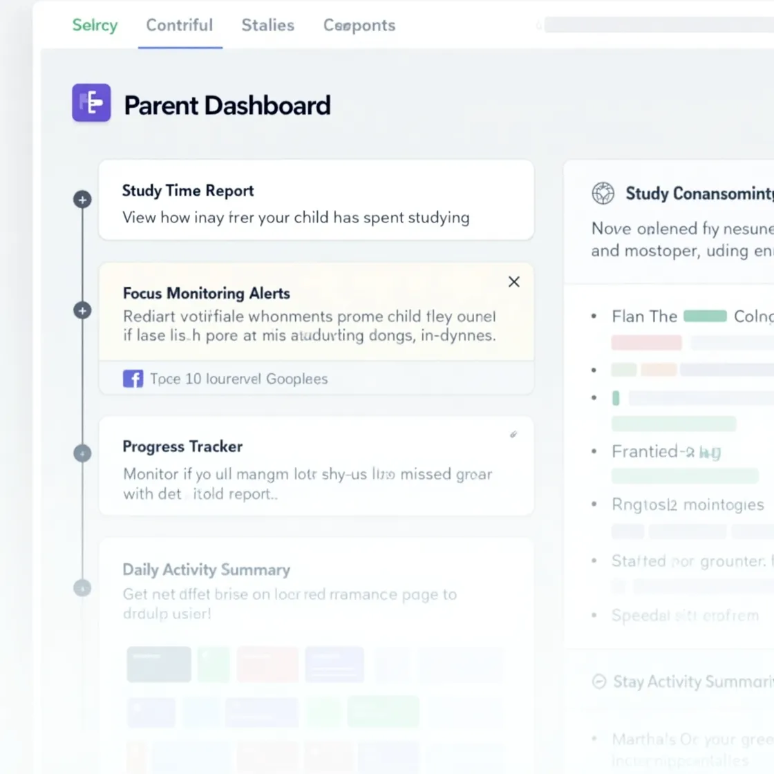The height and width of the screenshot is (774, 774).
Task: Click the red bar under Flan The
Action: click(647, 342)
